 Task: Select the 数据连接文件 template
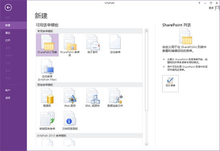pos(115,98)
